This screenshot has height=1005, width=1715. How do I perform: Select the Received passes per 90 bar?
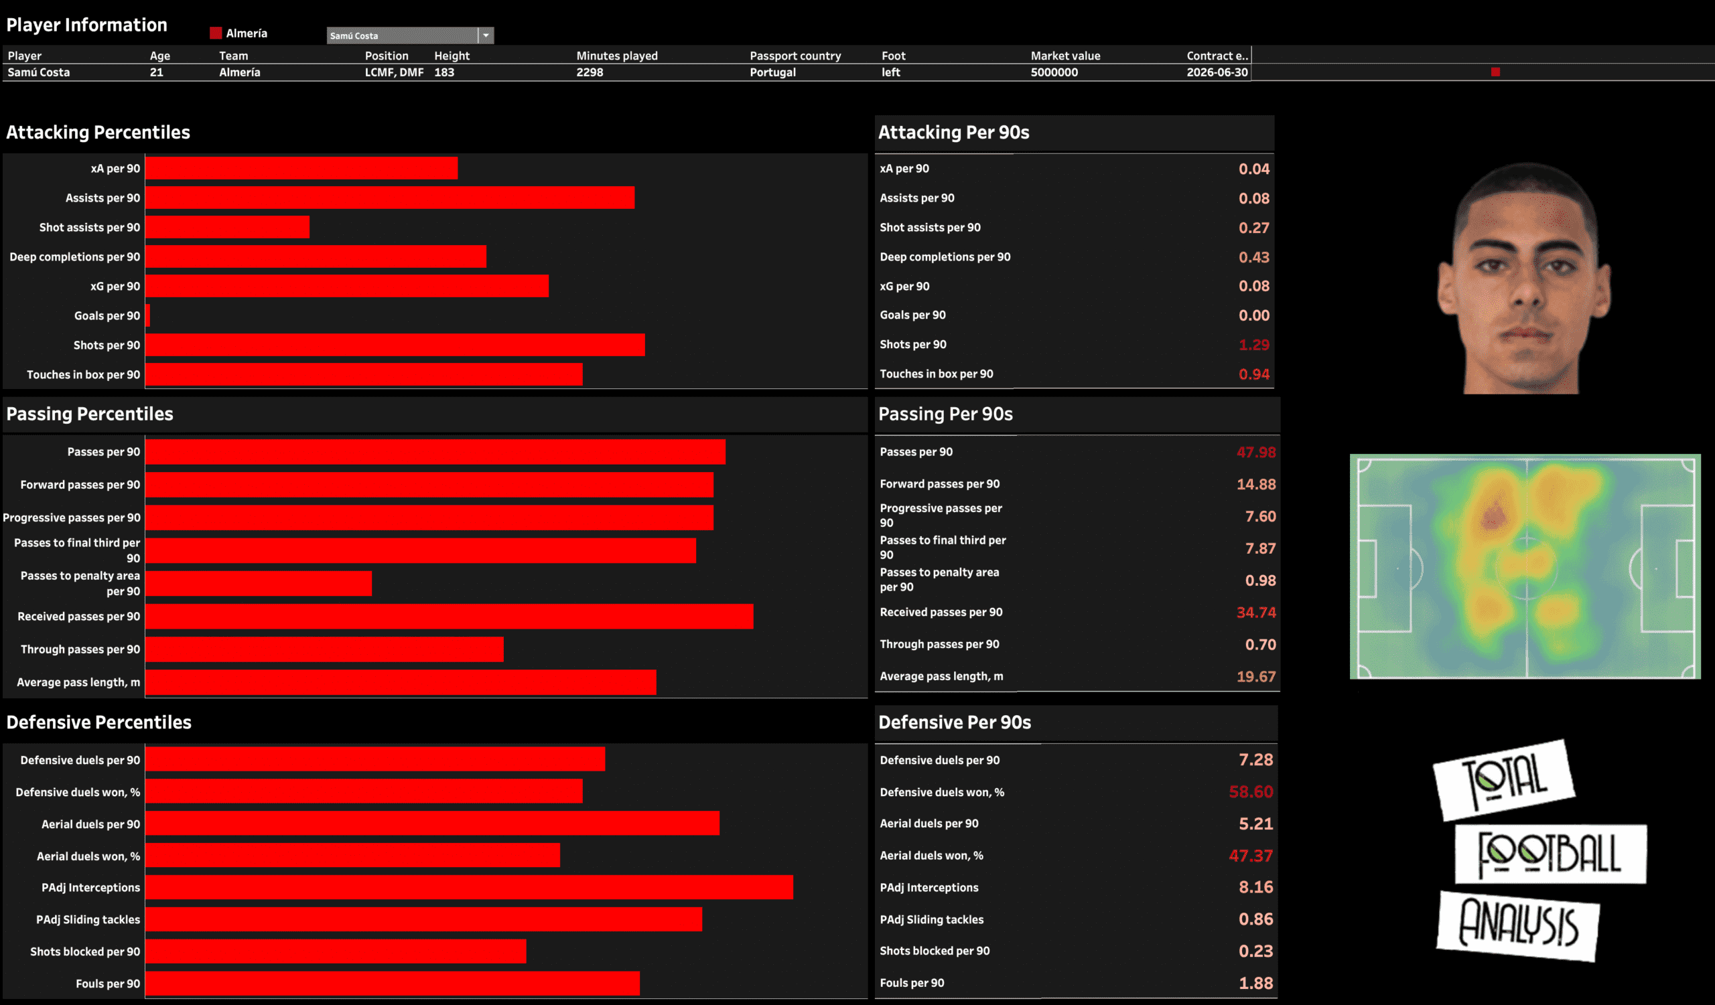point(448,617)
